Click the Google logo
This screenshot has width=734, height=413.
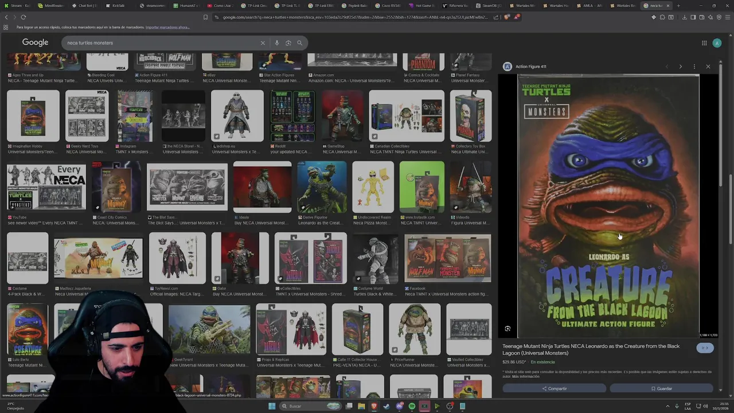35,42
